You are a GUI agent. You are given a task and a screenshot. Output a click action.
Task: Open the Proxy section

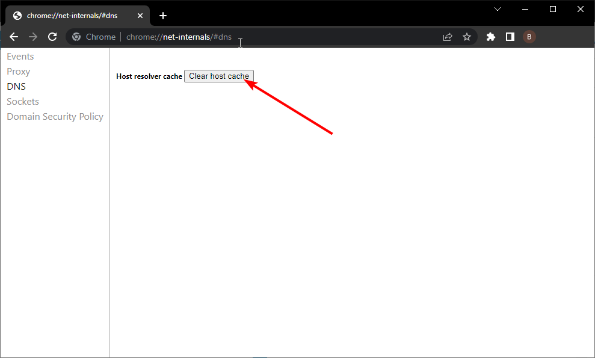pyautogui.click(x=19, y=72)
